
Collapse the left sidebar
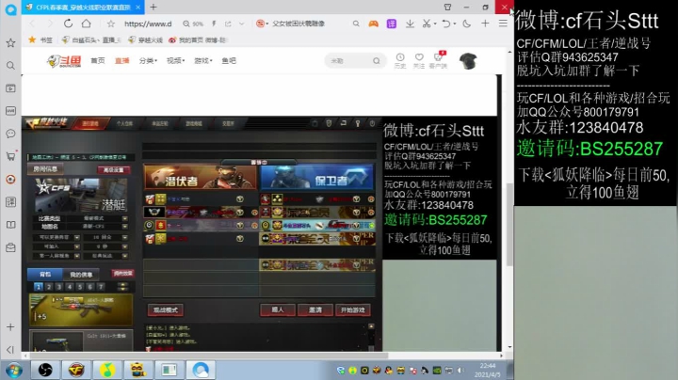pyautogui.click(x=10, y=349)
